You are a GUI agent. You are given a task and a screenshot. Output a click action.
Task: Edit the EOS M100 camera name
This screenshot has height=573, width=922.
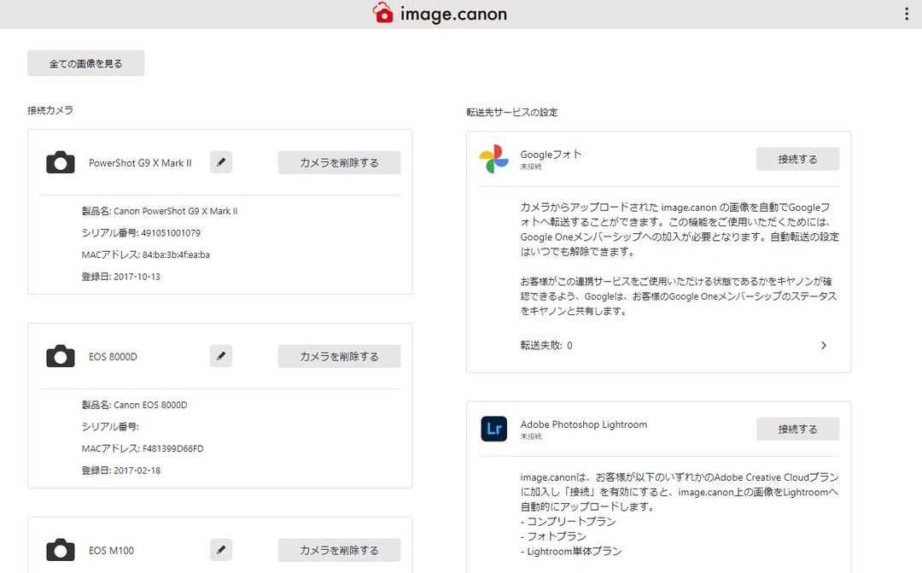point(221,550)
